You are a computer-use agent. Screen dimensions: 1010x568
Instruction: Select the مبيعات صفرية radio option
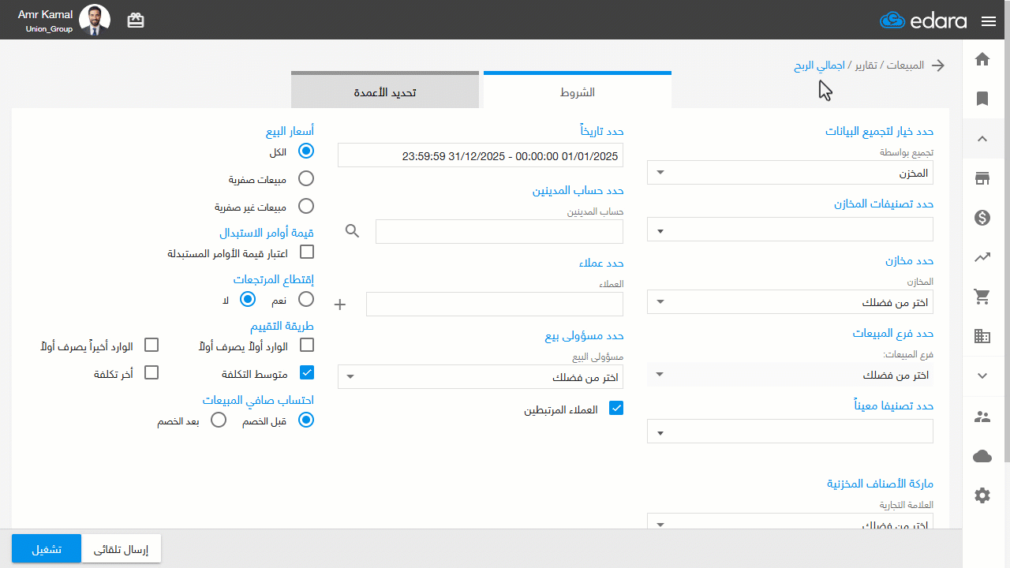[x=306, y=178]
